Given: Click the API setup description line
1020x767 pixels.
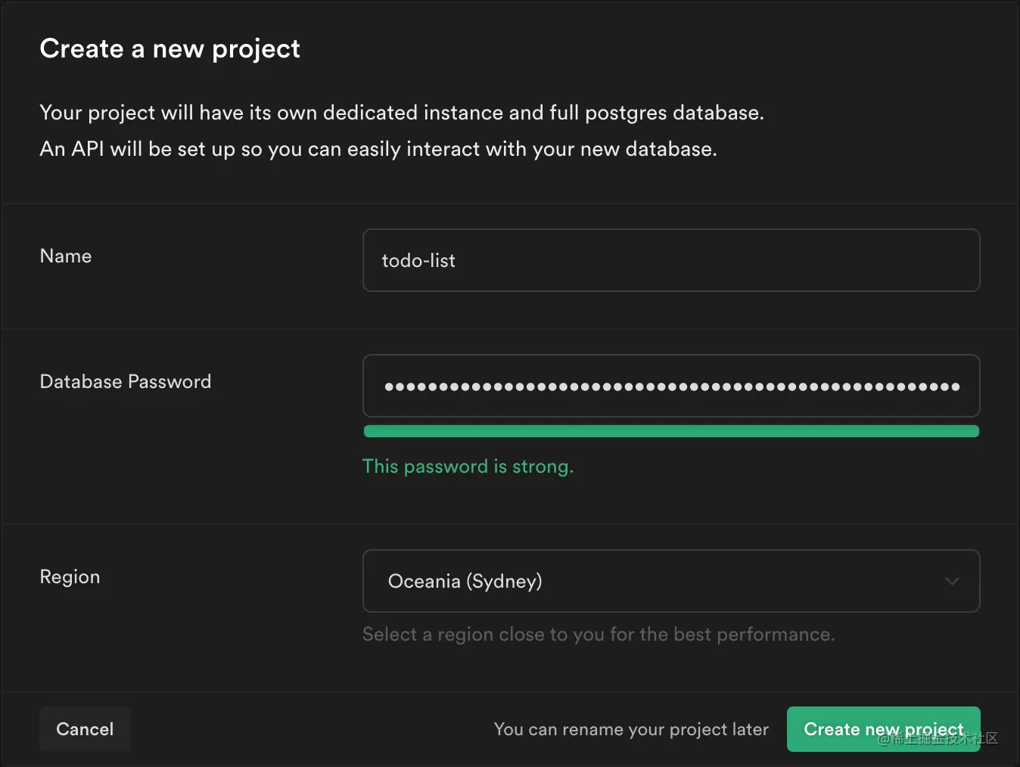Looking at the screenshot, I should (378, 148).
